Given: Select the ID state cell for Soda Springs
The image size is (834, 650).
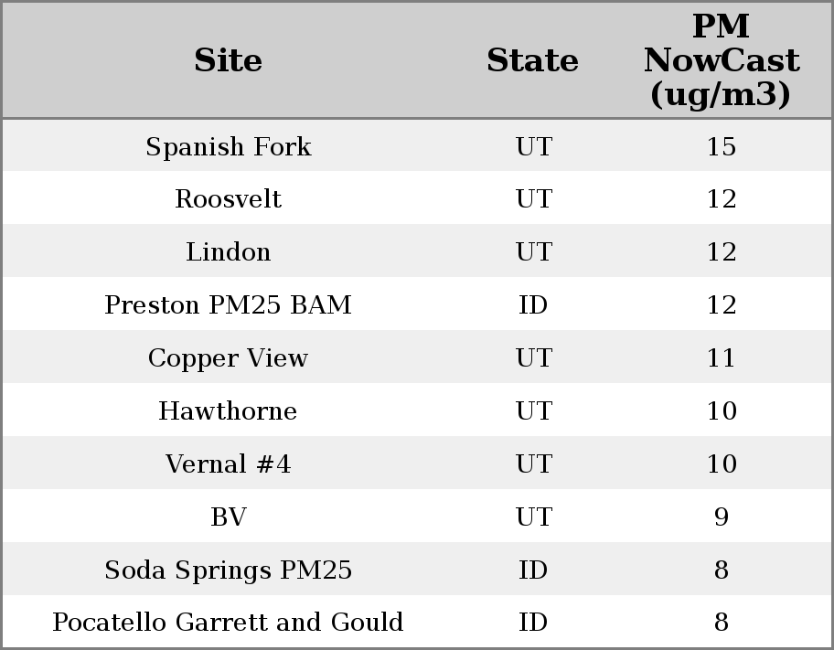Looking at the screenshot, I should [532, 570].
